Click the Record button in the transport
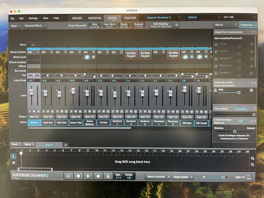This screenshot has height=198, width=264. (x=98, y=176)
